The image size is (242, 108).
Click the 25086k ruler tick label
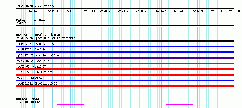(70, 11)
